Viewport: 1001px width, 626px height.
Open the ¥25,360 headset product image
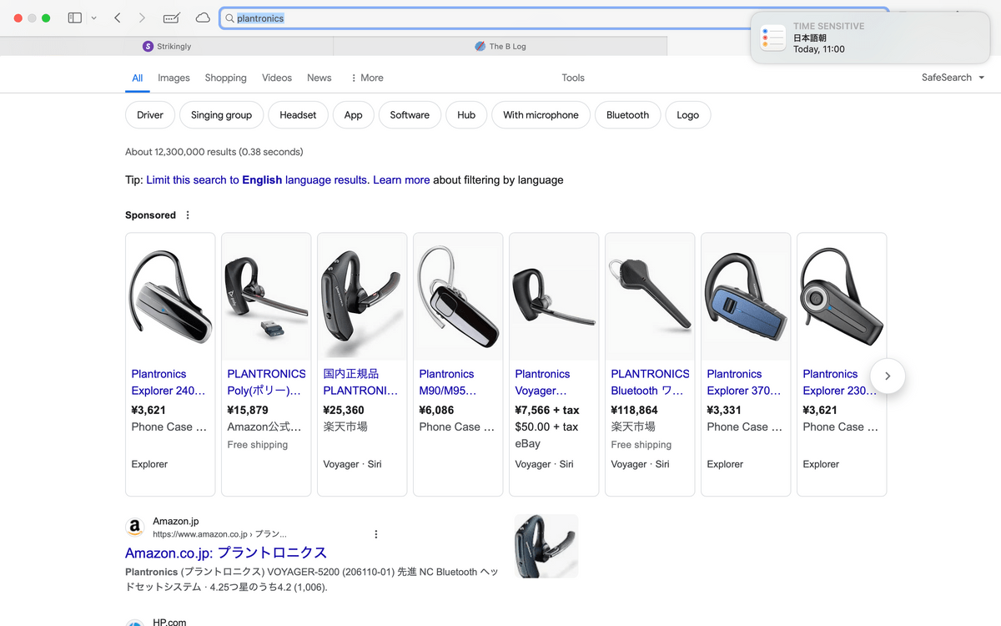362,297
